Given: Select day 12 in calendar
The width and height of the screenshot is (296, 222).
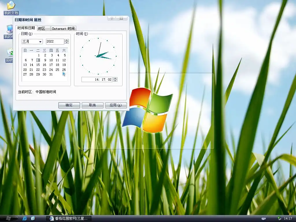Looking at the screenshot, I should (x=64, y=60).
